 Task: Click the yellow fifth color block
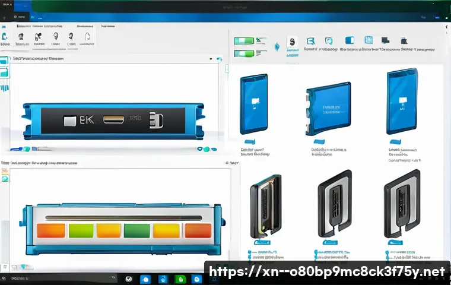pyautogui.click(x=166, y=231)
